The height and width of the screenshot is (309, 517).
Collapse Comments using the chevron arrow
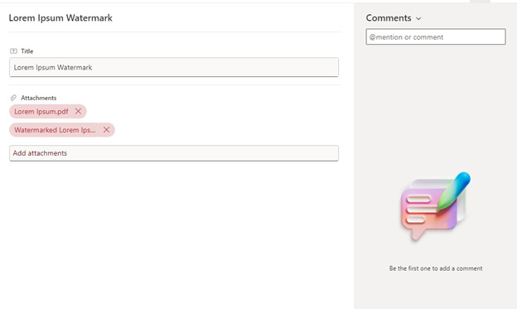(418, 18)
